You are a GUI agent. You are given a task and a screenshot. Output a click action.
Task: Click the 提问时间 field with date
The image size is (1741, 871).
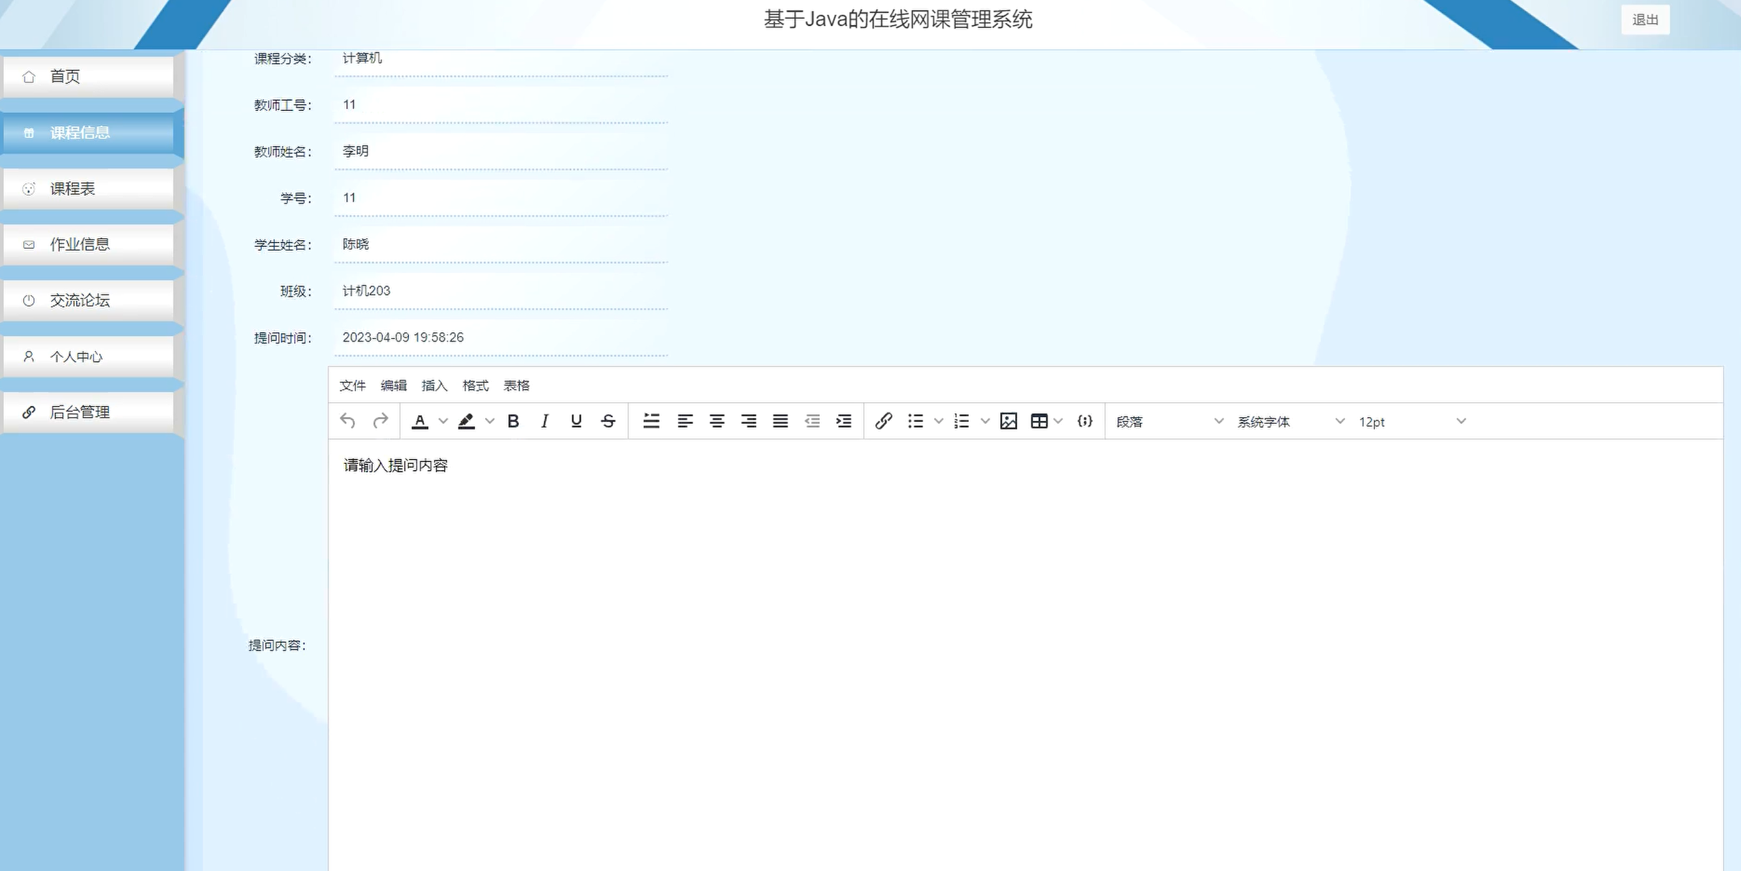click(x=501, y=338)
